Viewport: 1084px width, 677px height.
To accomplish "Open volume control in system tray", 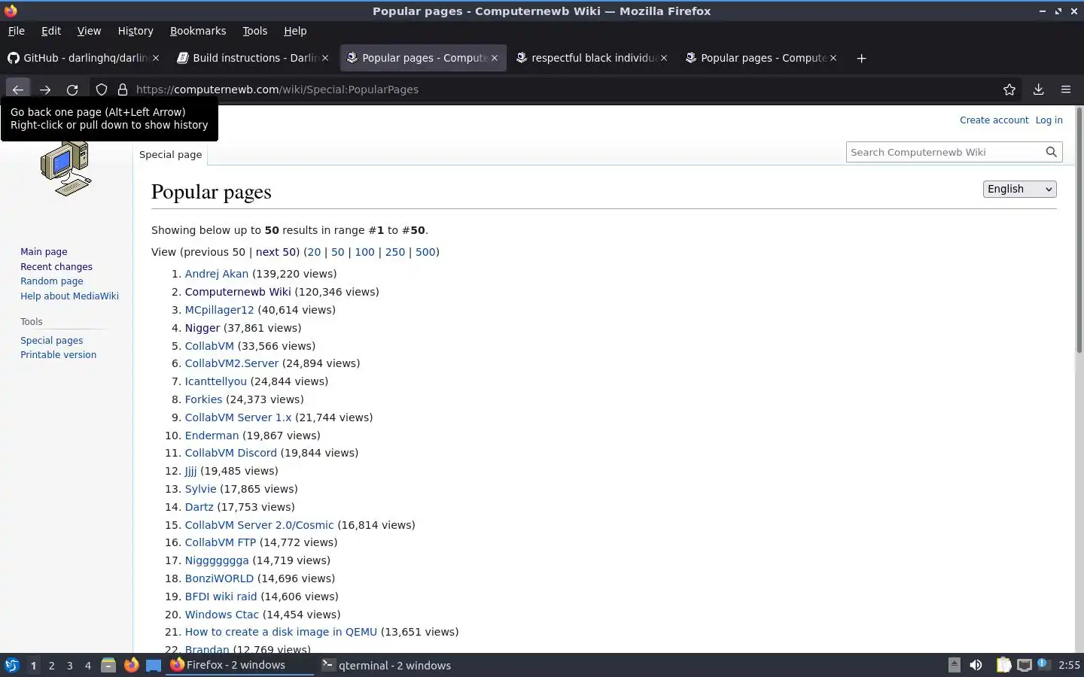I will point(976,665).
